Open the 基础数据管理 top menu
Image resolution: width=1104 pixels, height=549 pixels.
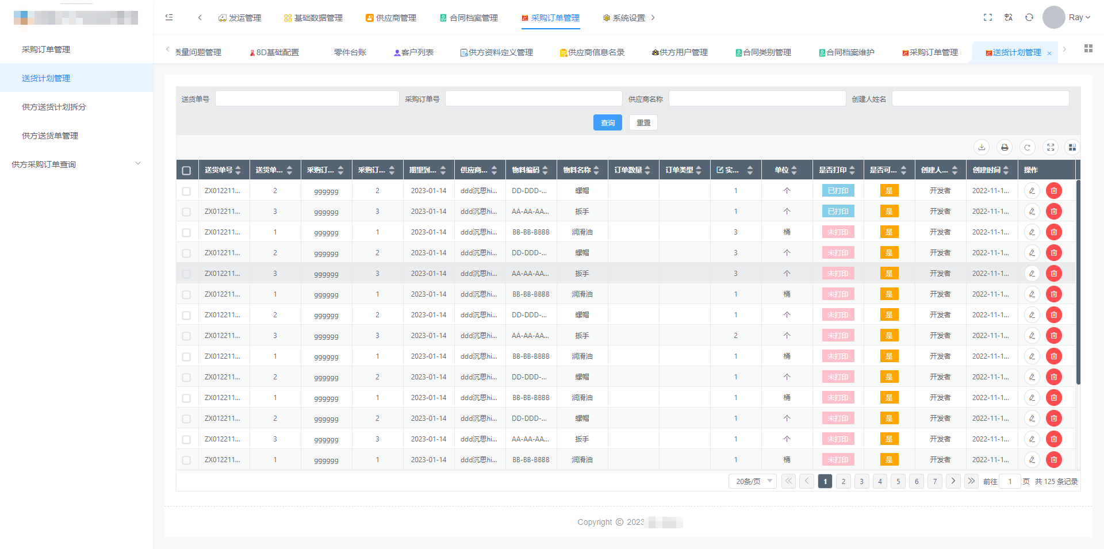313,18
